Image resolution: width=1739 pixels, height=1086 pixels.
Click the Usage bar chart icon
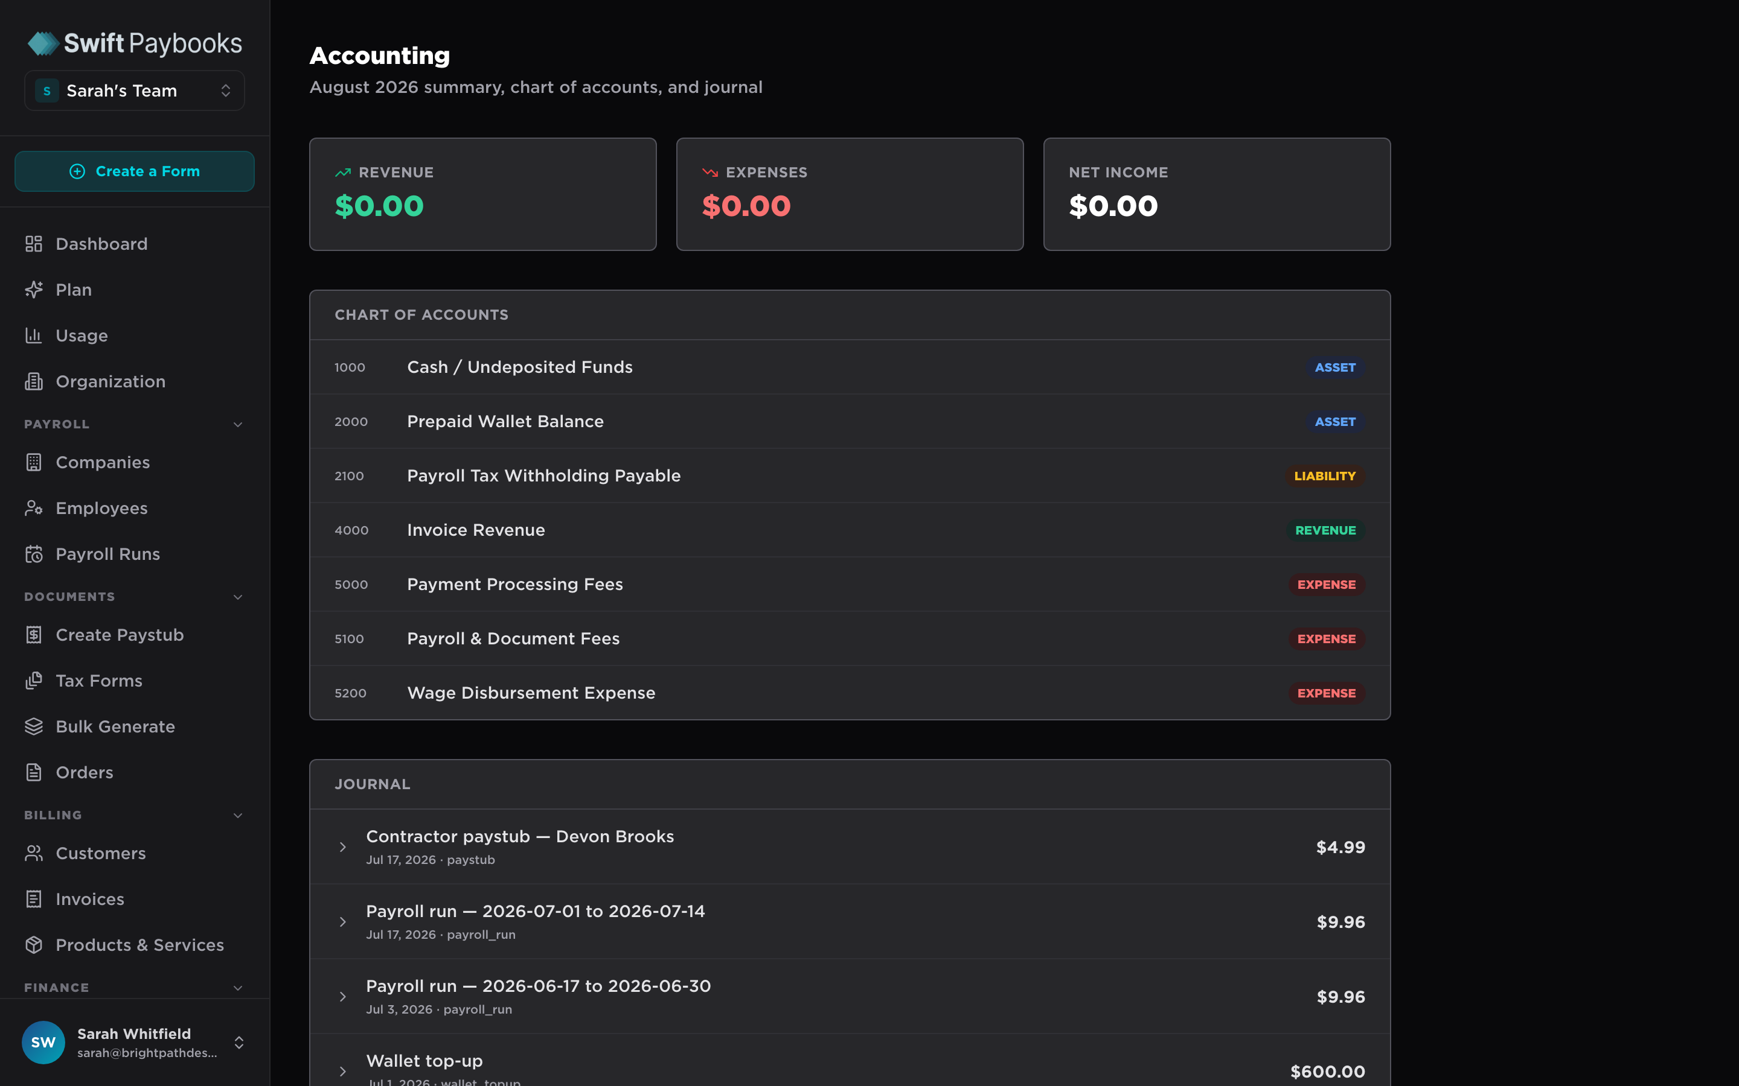[x=34, y=335]
